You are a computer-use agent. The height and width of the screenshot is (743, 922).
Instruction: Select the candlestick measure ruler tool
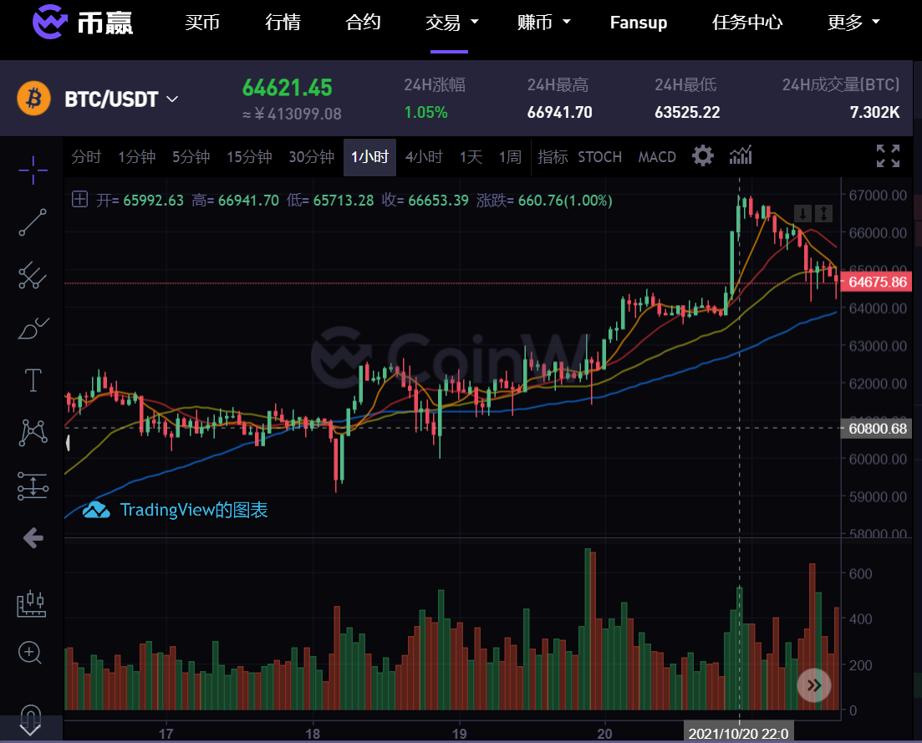(x=31, y=603)
